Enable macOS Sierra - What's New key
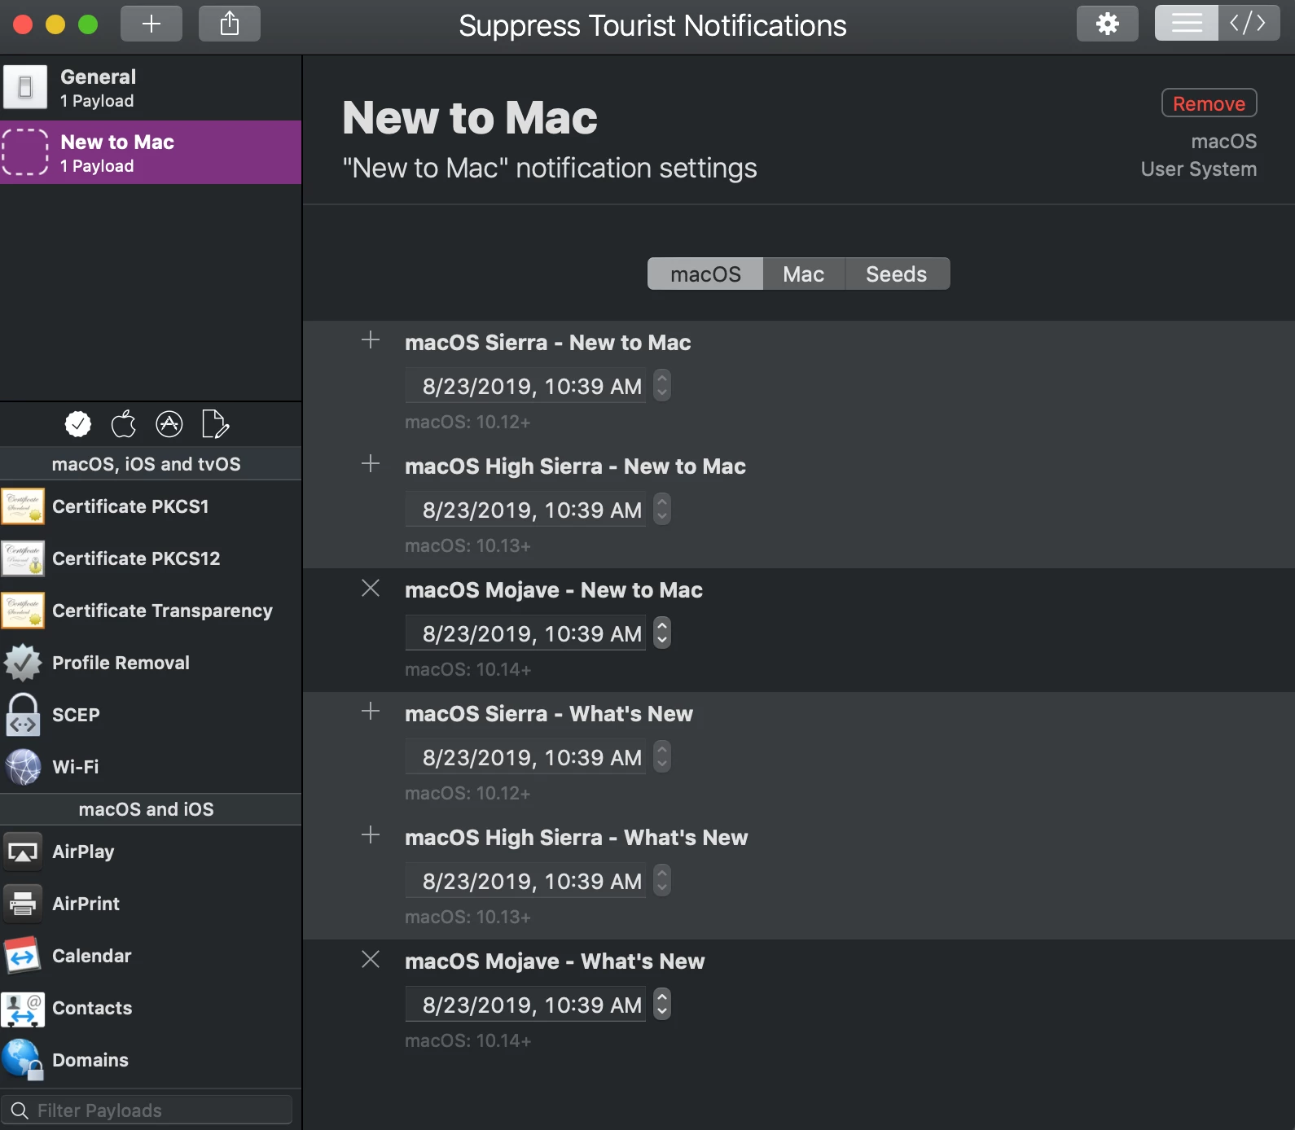The width and height of the screenshot is (1295, 1130). [371, 711]
